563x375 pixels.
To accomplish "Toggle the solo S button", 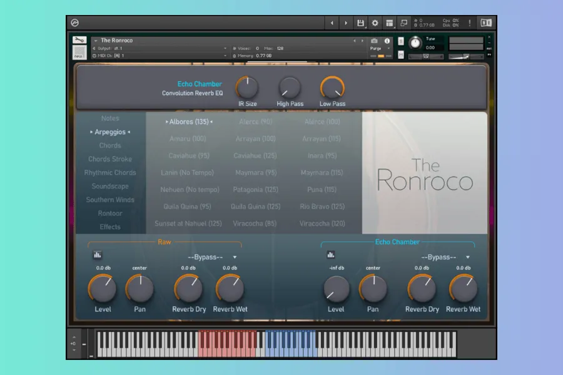I will (x=401, y=41).
